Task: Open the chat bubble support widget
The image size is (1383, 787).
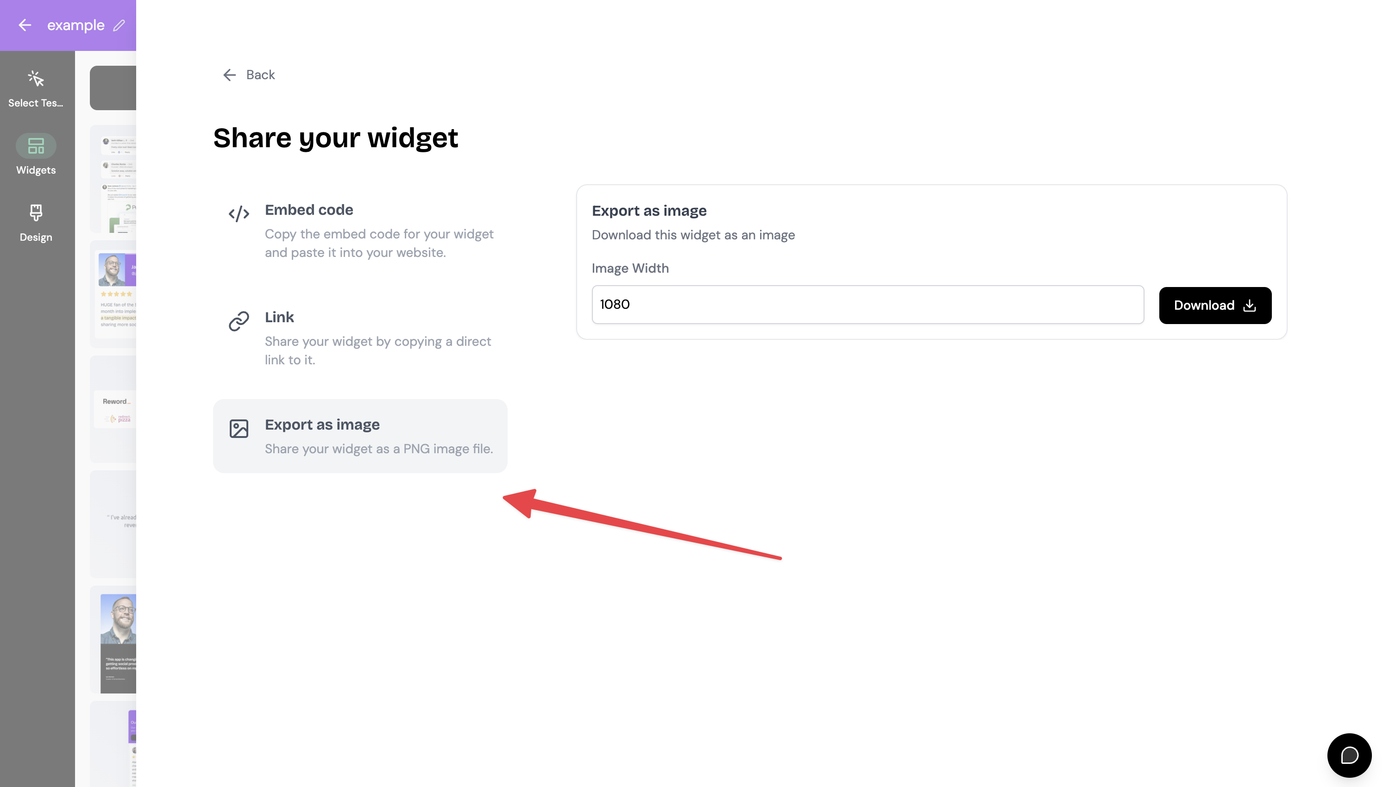Action: (1349, 755)
